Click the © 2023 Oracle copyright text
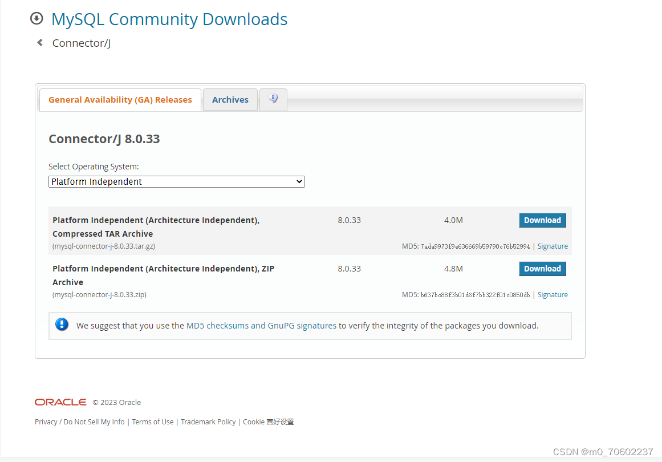This screenshot has height=462, width=662. coord(117,403)
